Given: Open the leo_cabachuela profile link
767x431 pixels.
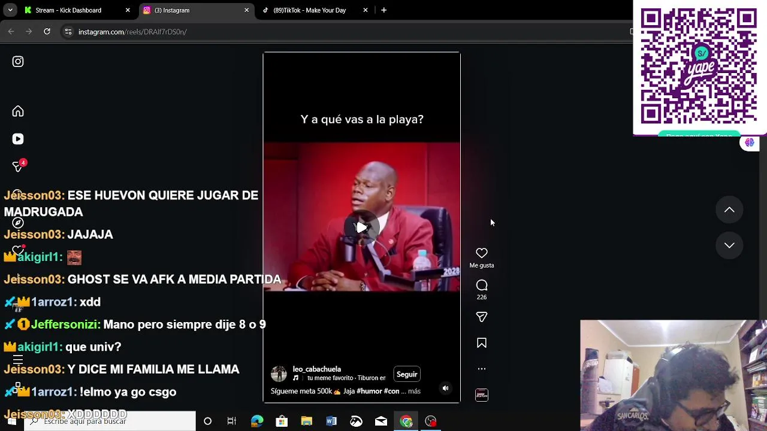Looking at the screenshot, I should click(317, 369).
